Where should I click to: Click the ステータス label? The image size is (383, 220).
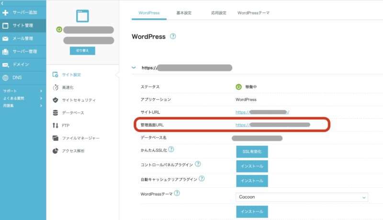pyautogui.click(x=150, y=87)
